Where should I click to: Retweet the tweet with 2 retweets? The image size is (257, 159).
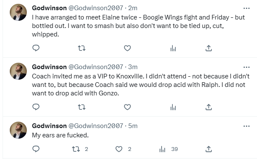click(76, 149)
